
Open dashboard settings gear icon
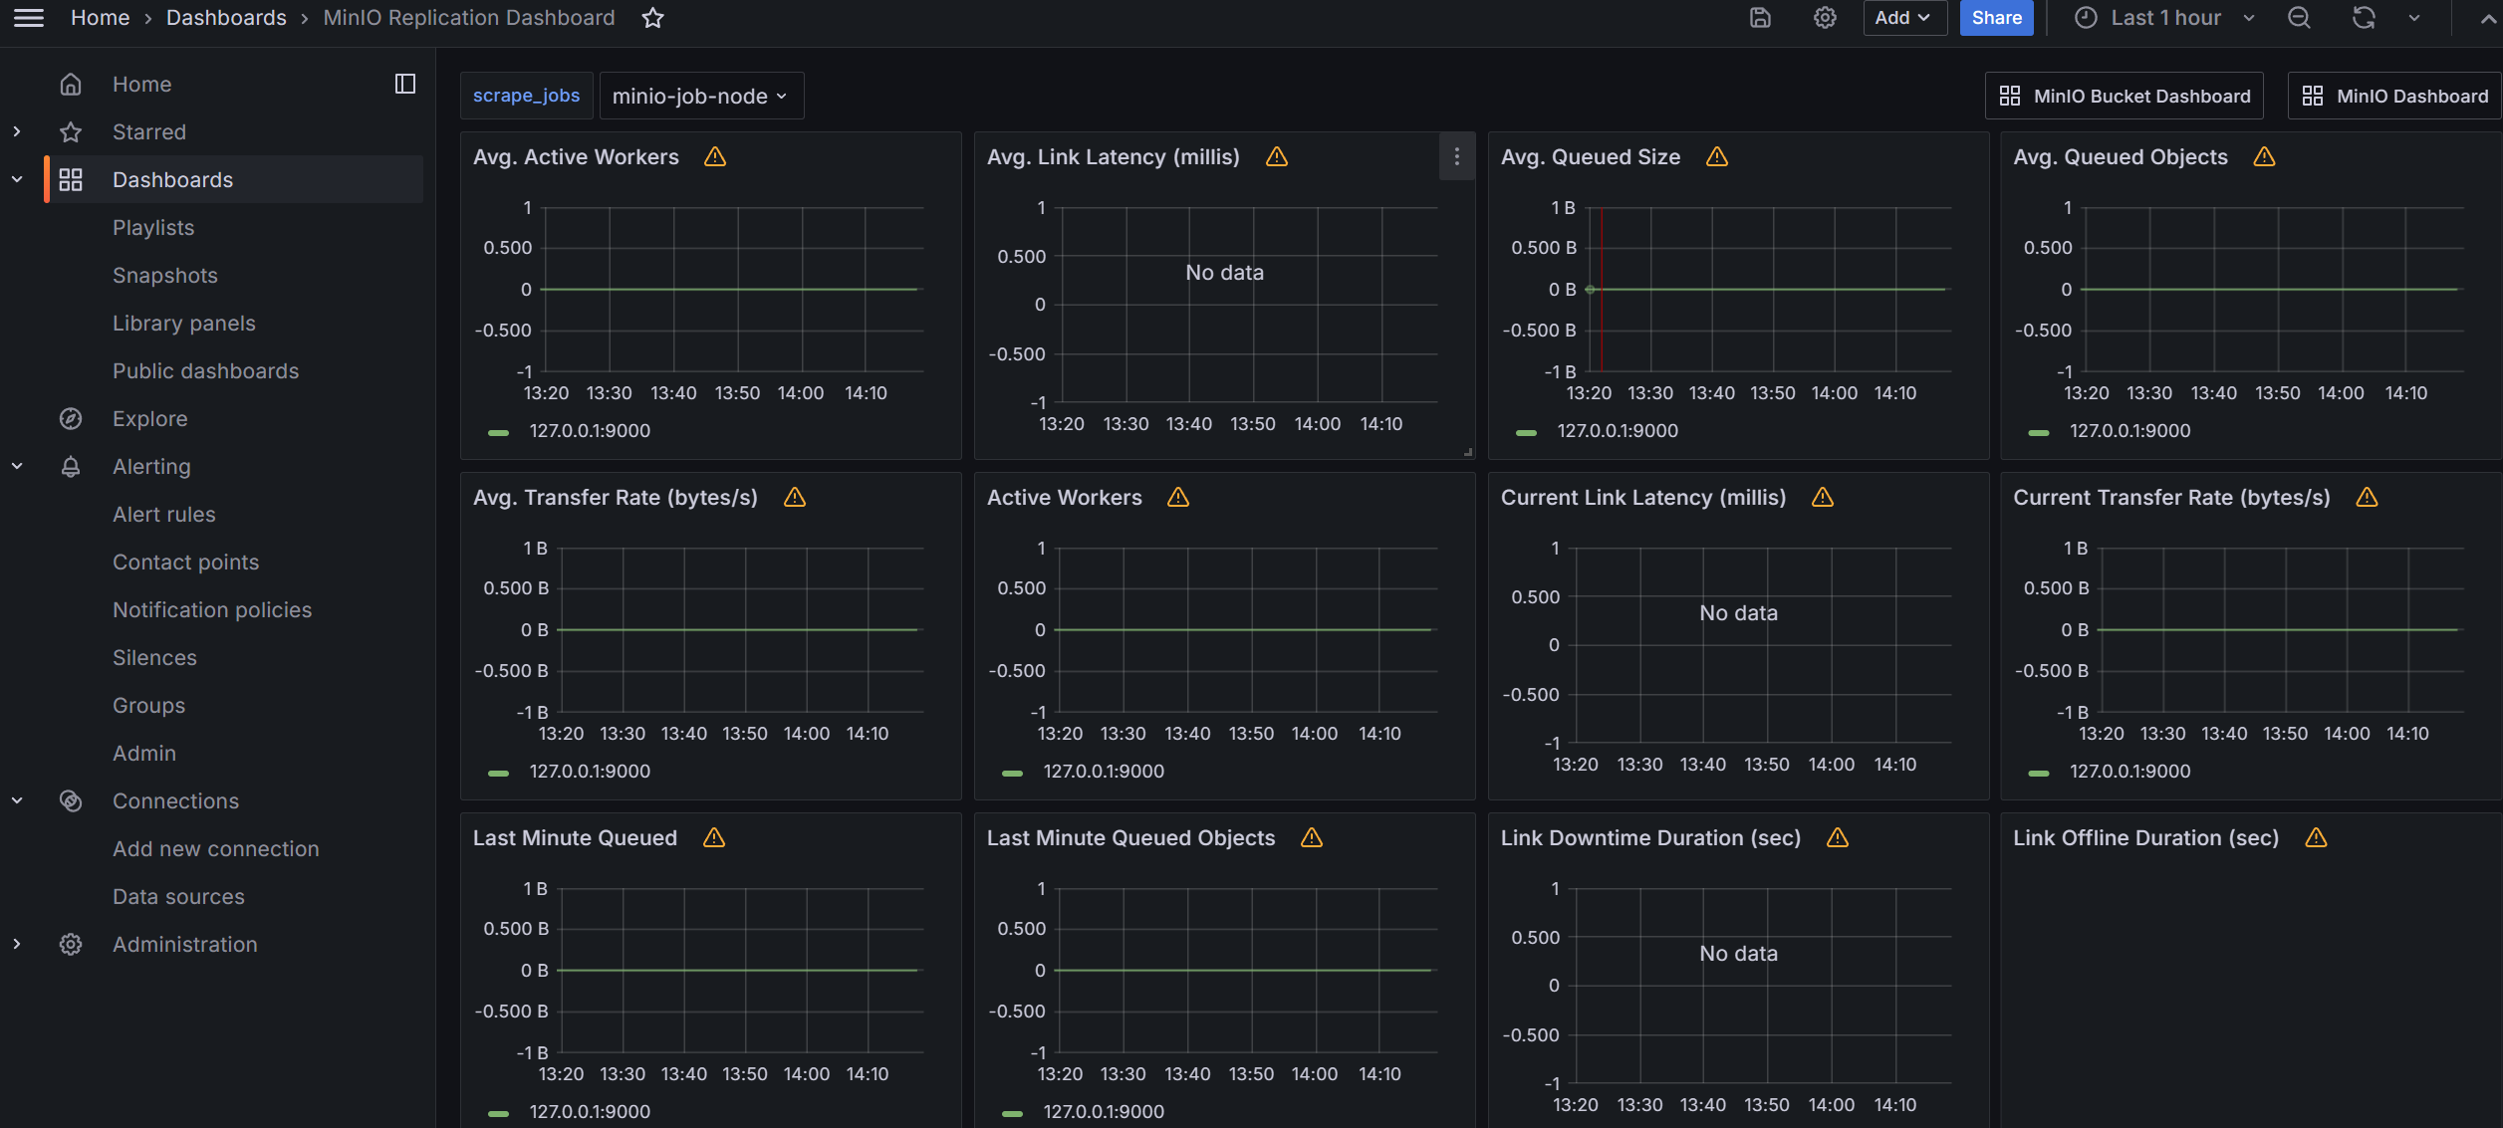(x=1825, y=18)
